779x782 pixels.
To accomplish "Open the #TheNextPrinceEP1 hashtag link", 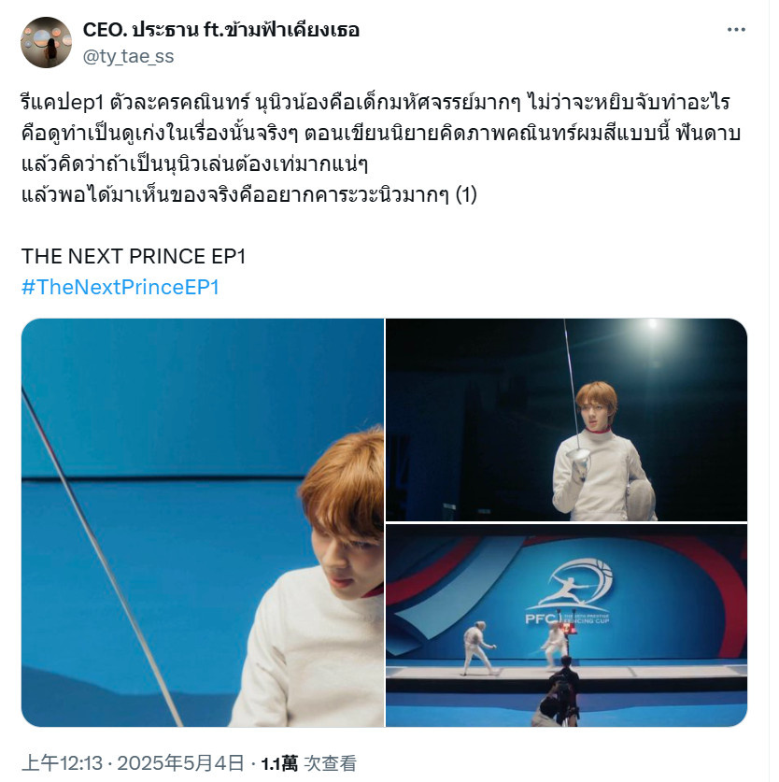I will [x=120, y=287].
